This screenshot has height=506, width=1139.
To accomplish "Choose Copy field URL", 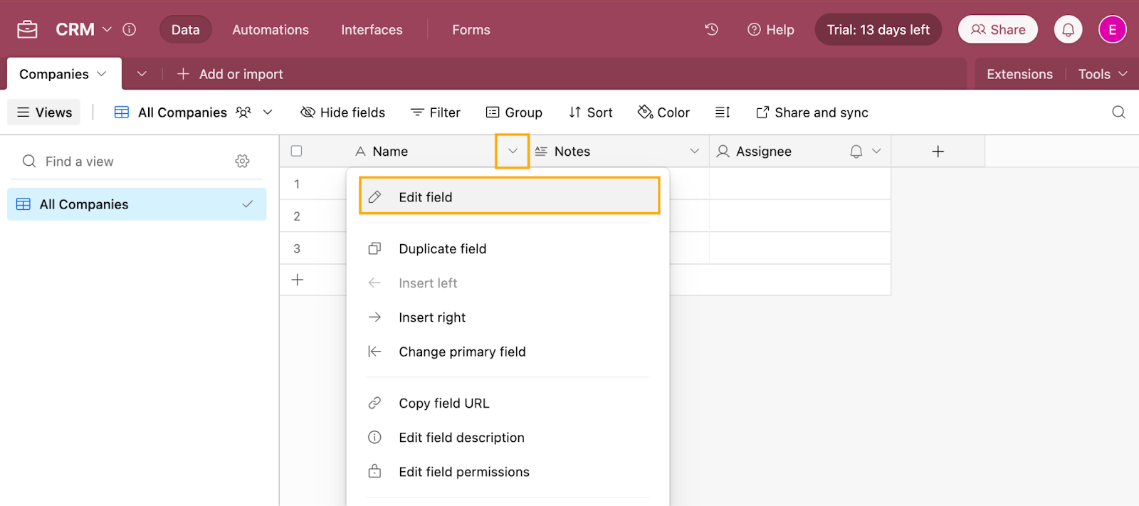I will click(508, 403).
